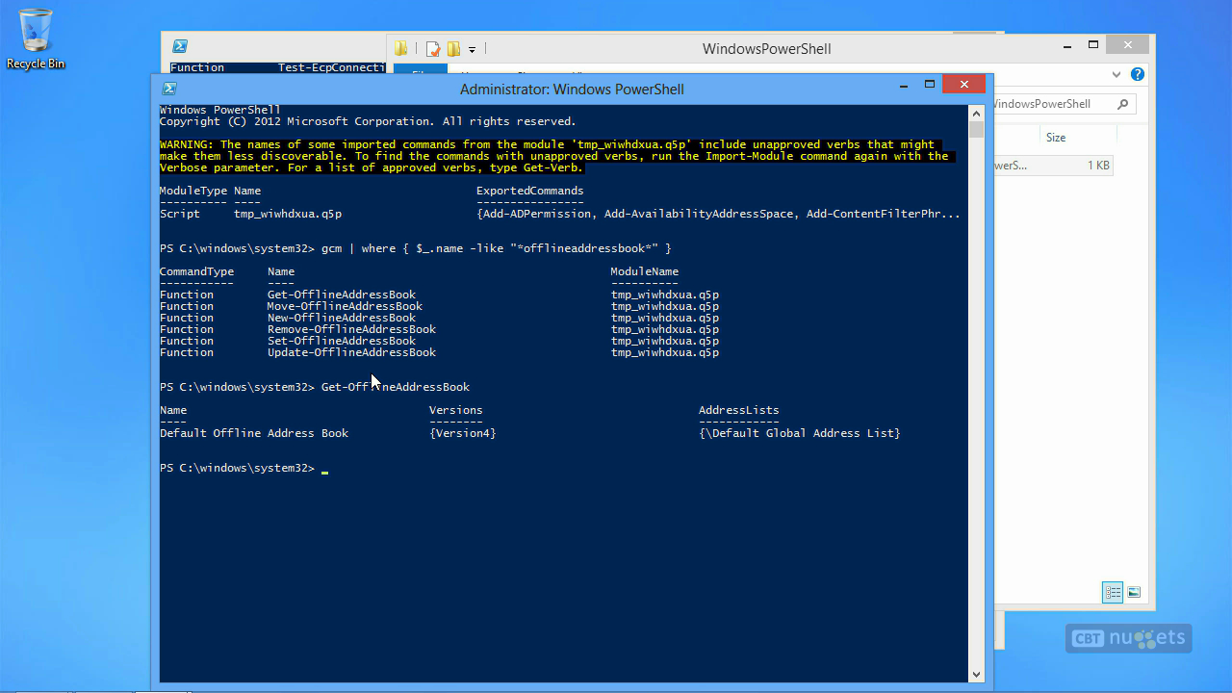Click the PowerShell system menu icon in title bar

click(x=169, y=89)
